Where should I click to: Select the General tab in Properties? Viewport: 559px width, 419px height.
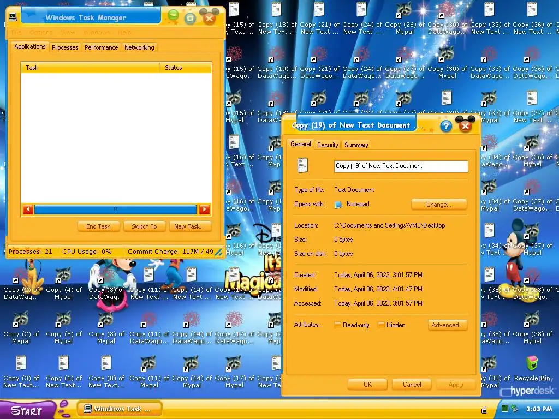click(x=301, y=144)
